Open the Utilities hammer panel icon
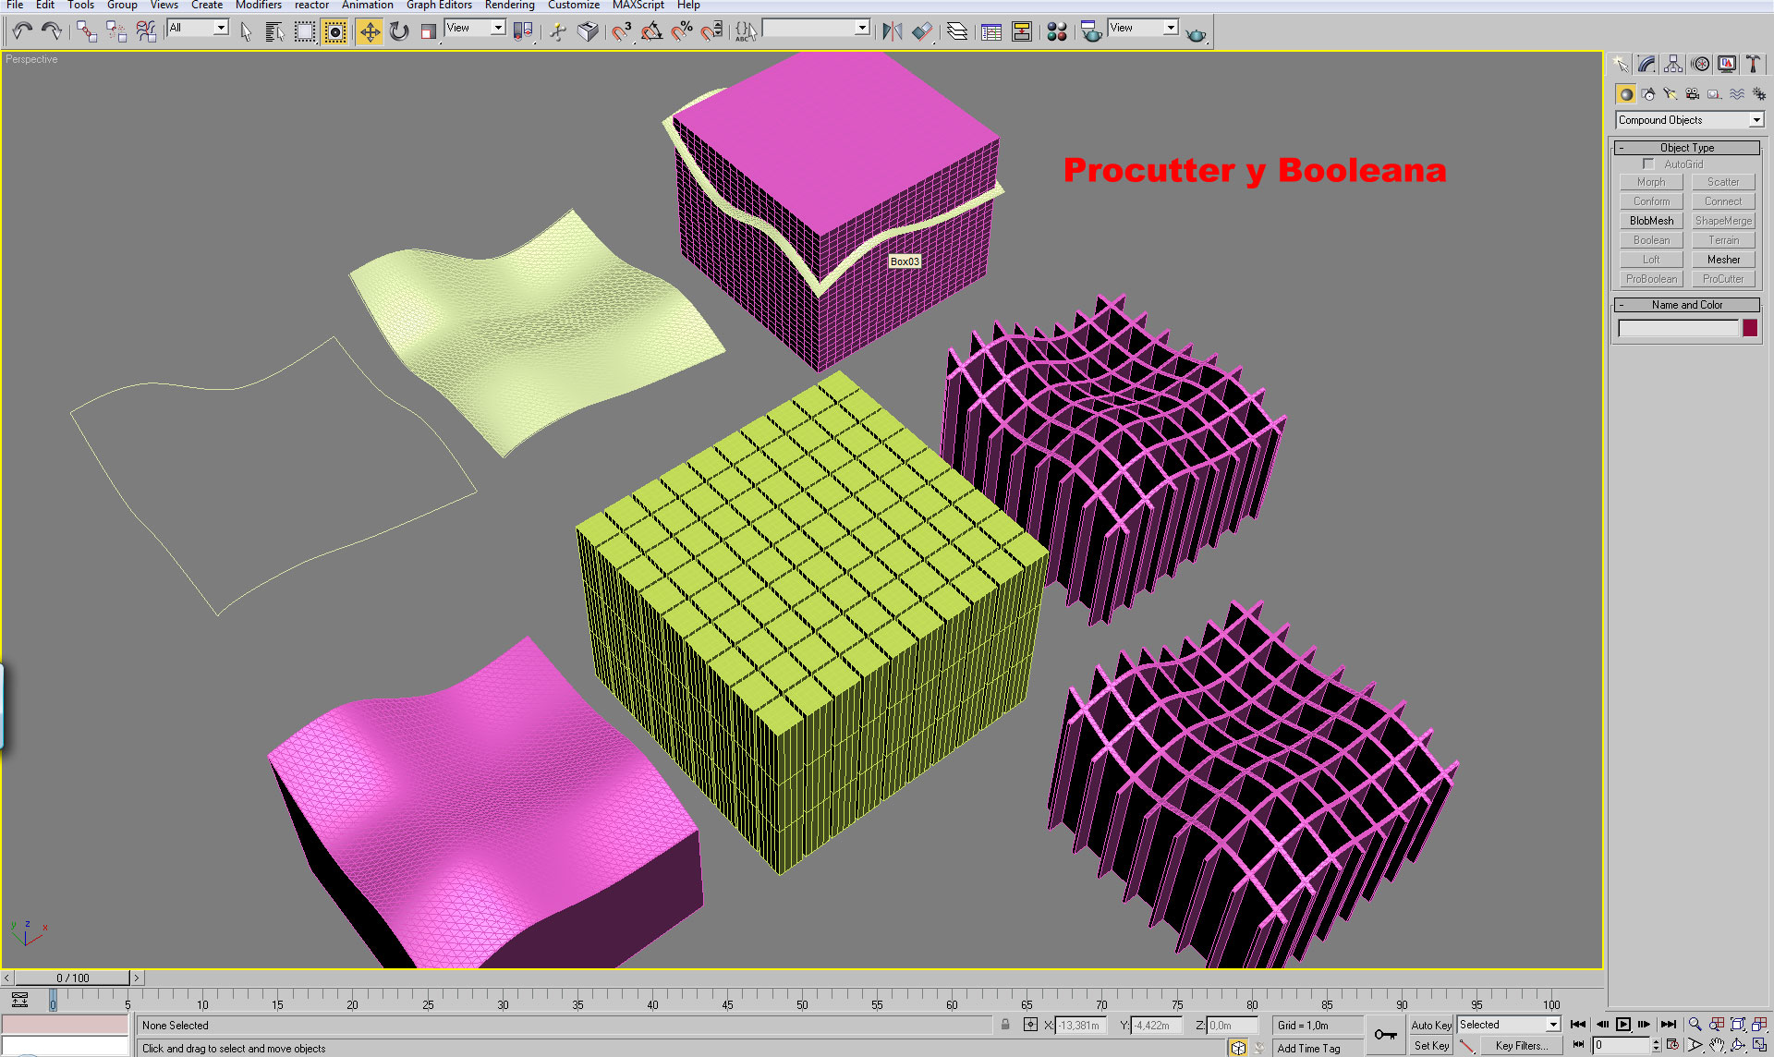Screen dimensions: 1774x1057 coord(1753,65)
